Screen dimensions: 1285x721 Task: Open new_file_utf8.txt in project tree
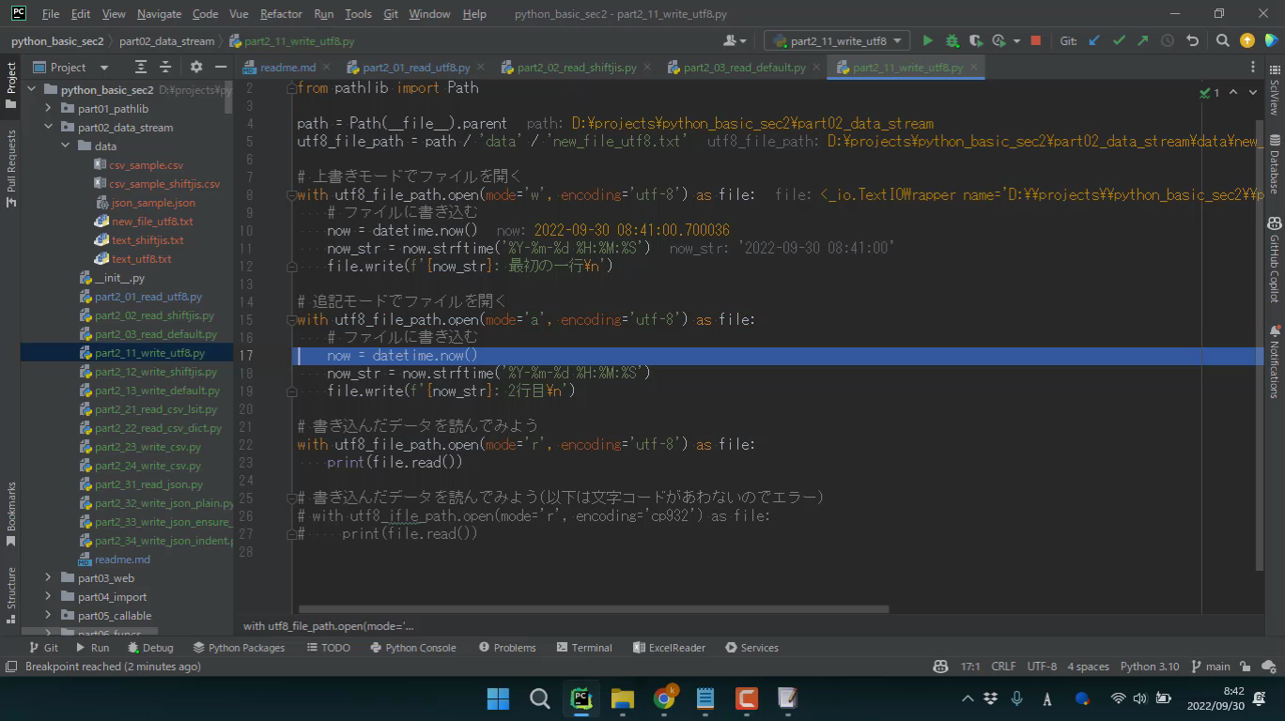(152, 222)
